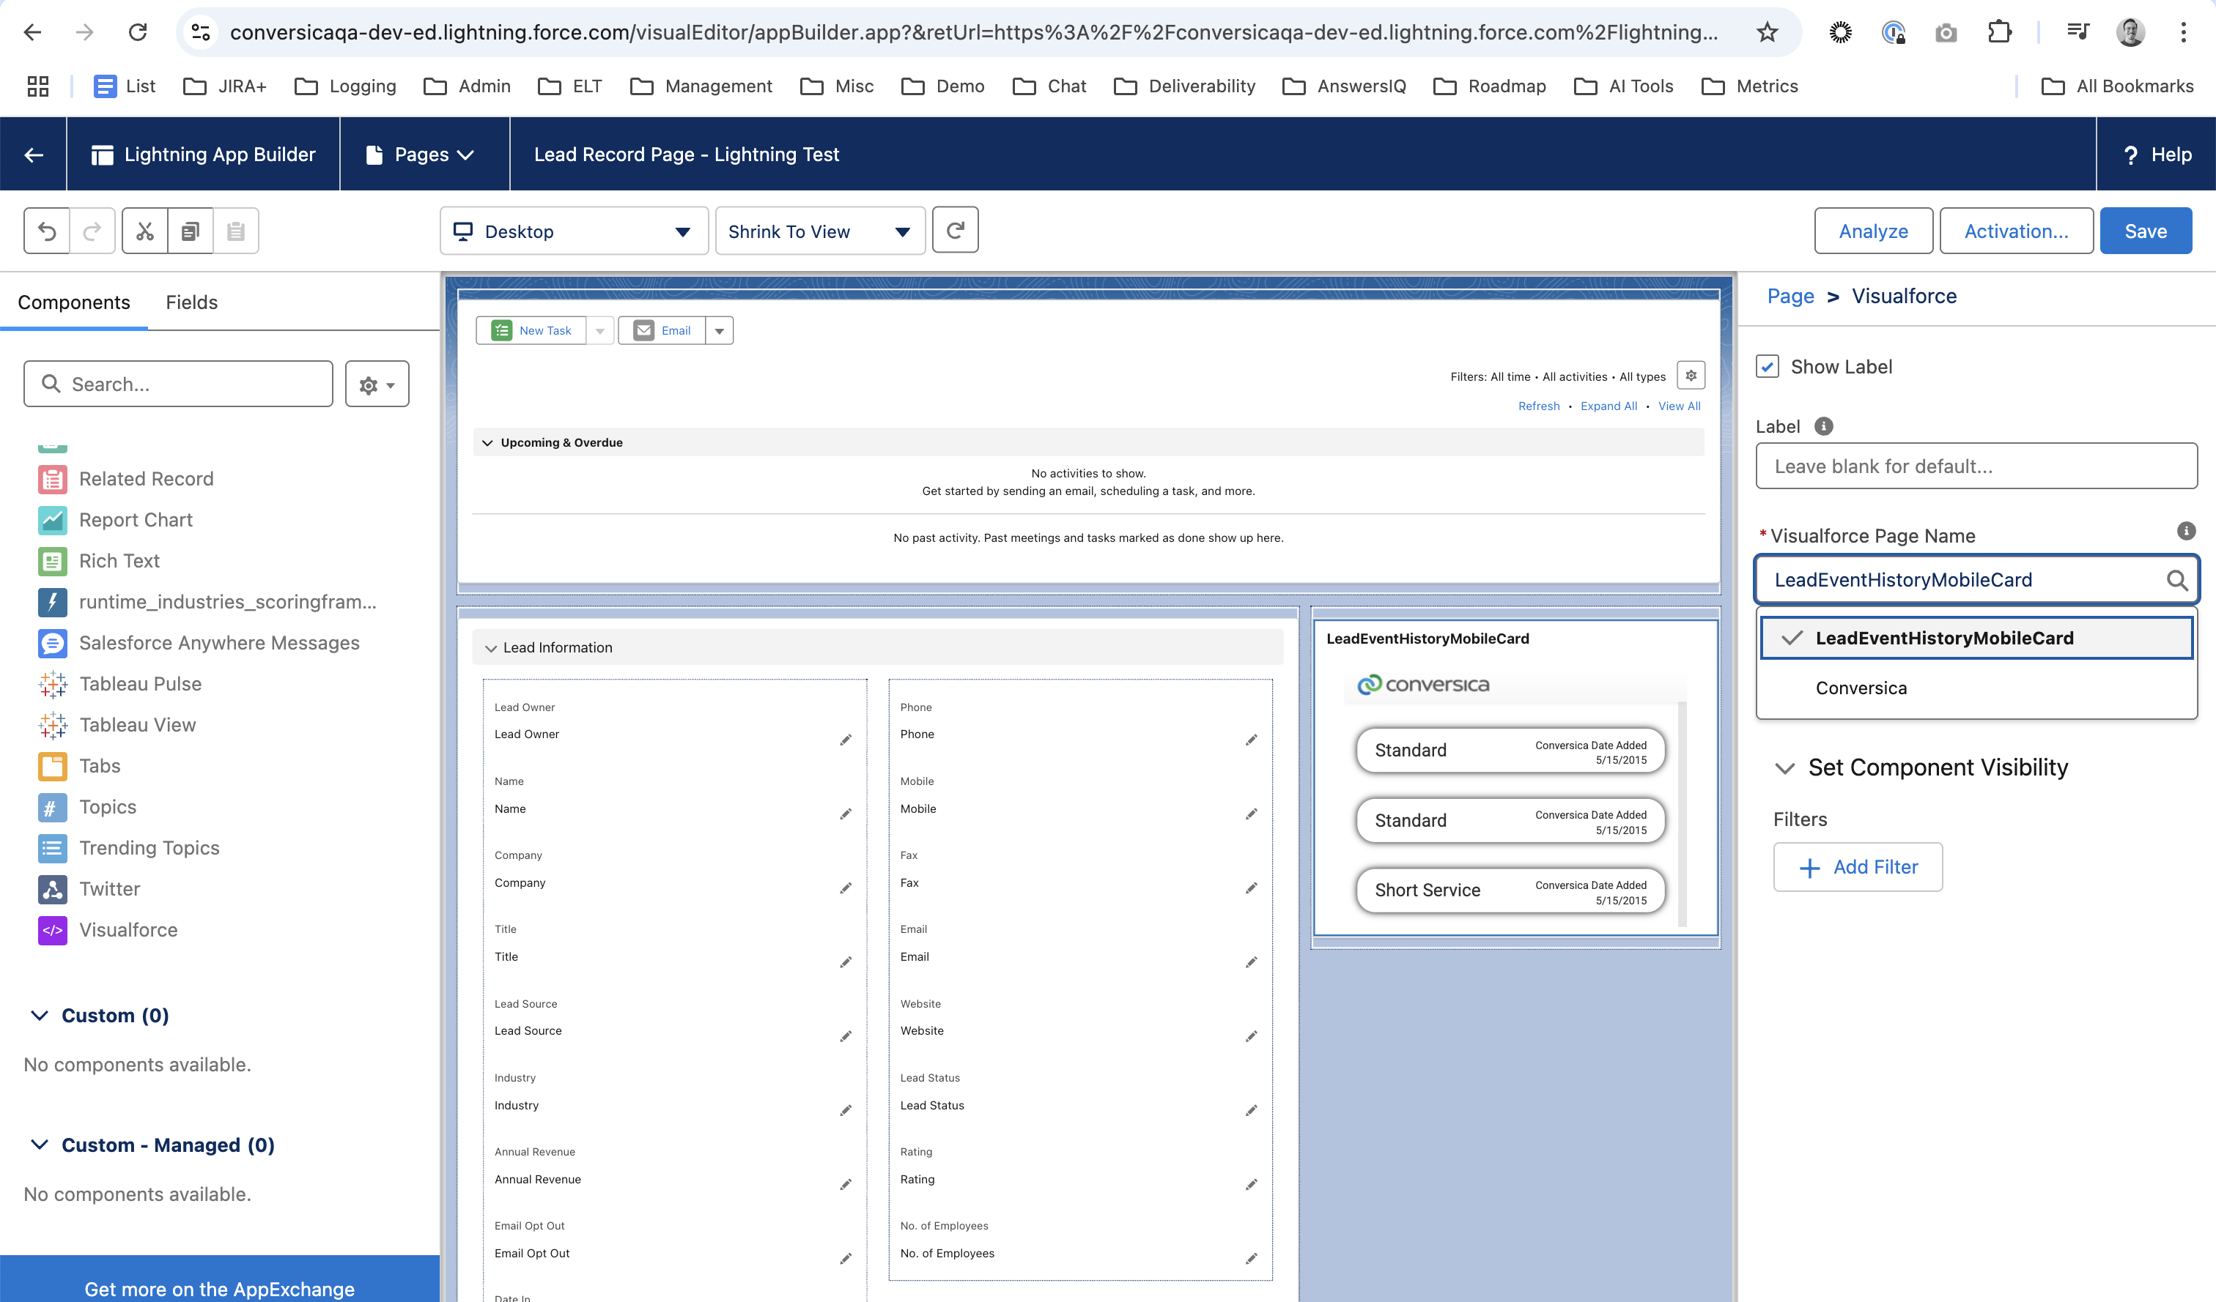This screenshot has width=2216, height=1302.
Task: Select the Visualforce component icon
Action: [52, 929]
